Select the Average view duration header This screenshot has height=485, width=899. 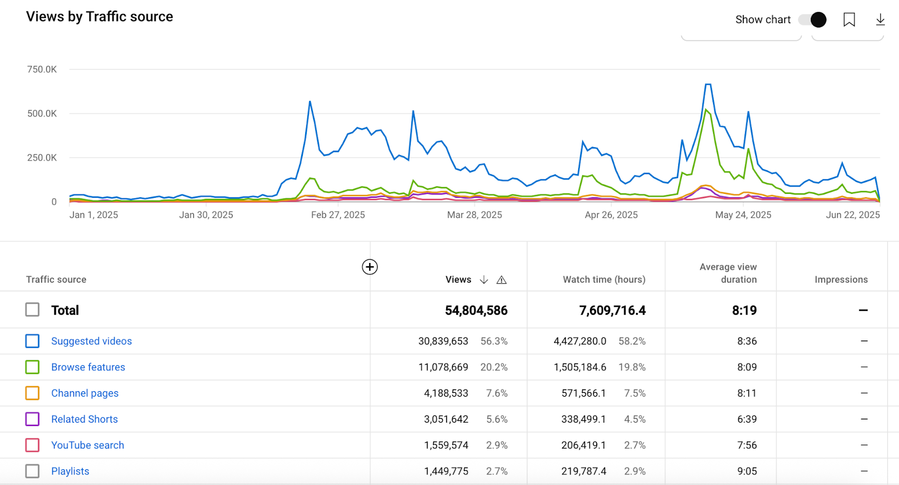pos(728,273)
